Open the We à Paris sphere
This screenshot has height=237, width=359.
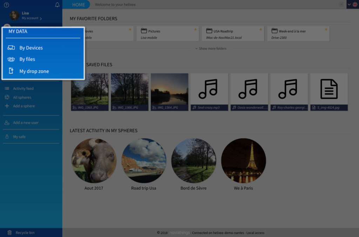coord(244,161)
